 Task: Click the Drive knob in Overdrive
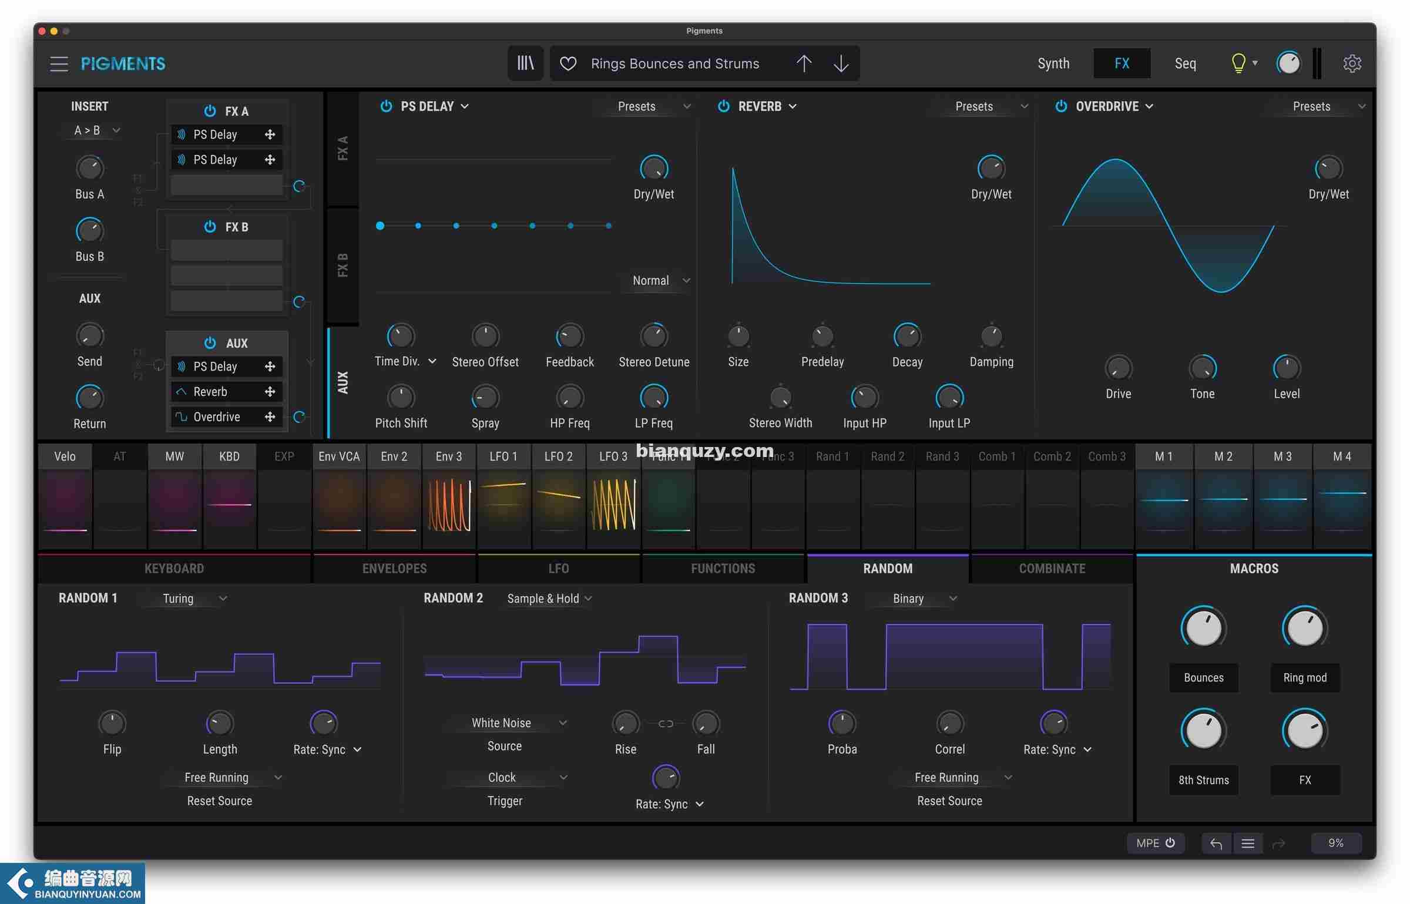click(x=1118, y=368)
